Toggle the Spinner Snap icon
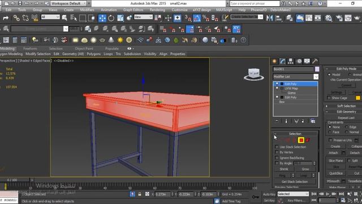362x204 pixels. pyautogui.click(x=214, y=18)
